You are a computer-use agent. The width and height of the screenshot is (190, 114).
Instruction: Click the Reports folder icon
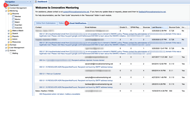click(x=11, y=36)
